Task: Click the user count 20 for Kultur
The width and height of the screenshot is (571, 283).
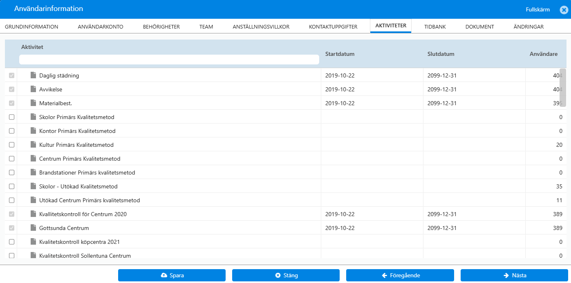Action: coord(559,145)
